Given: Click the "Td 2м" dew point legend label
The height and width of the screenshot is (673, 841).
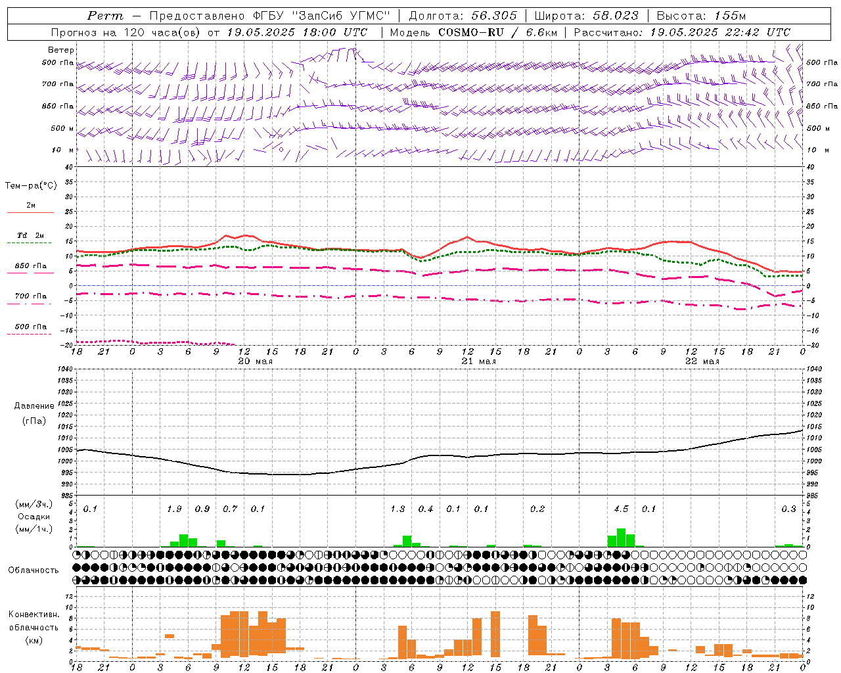Looking at the screenshot, I should [30, 235].
